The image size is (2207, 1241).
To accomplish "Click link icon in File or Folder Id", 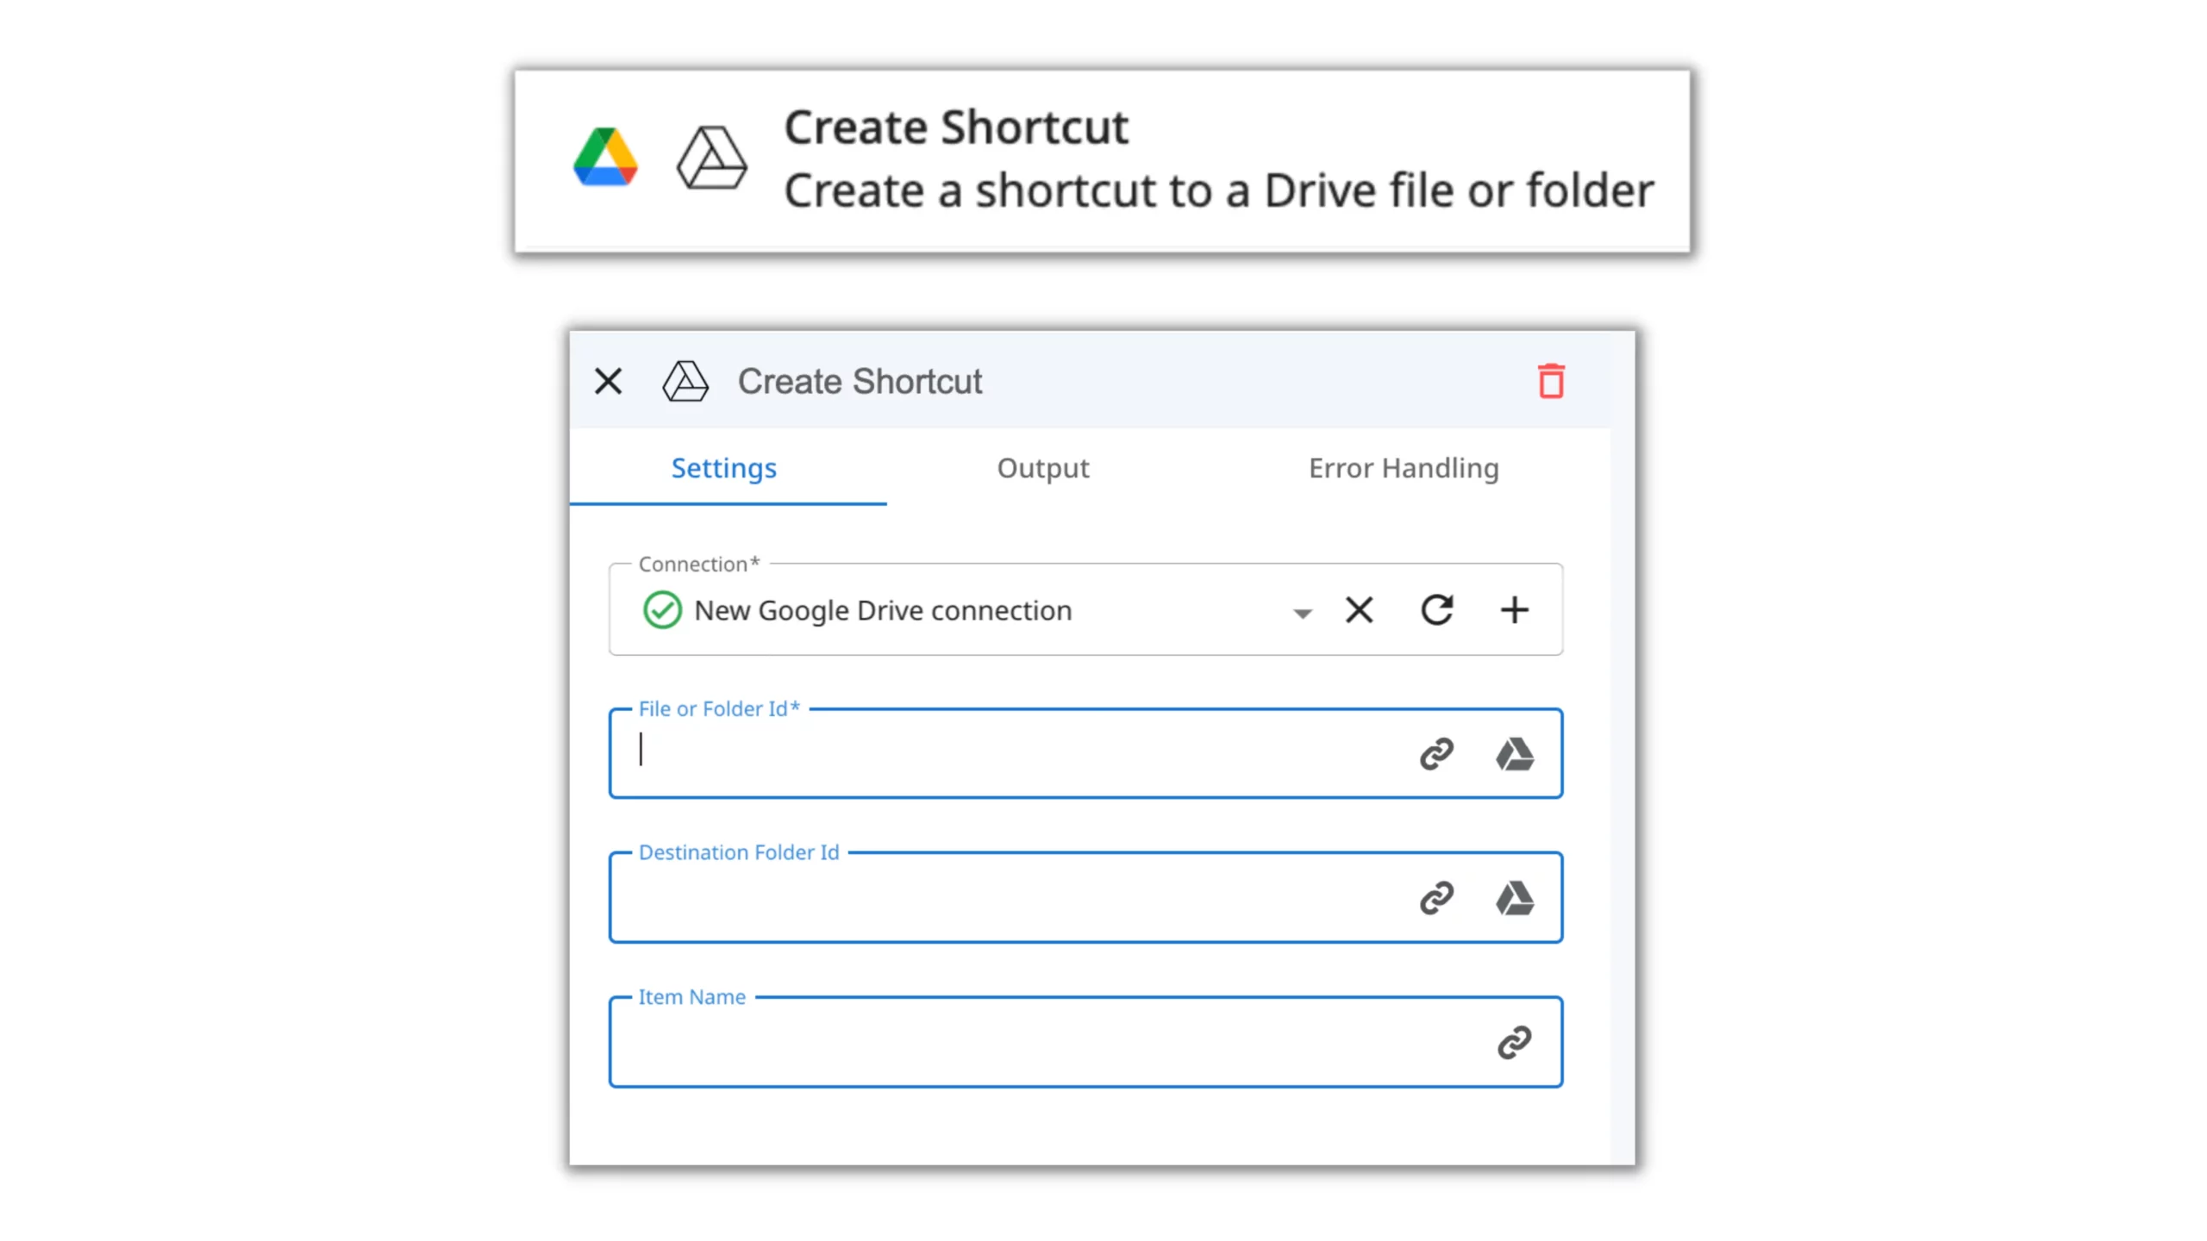I will pyautogui.click(x=1437, y=754).
